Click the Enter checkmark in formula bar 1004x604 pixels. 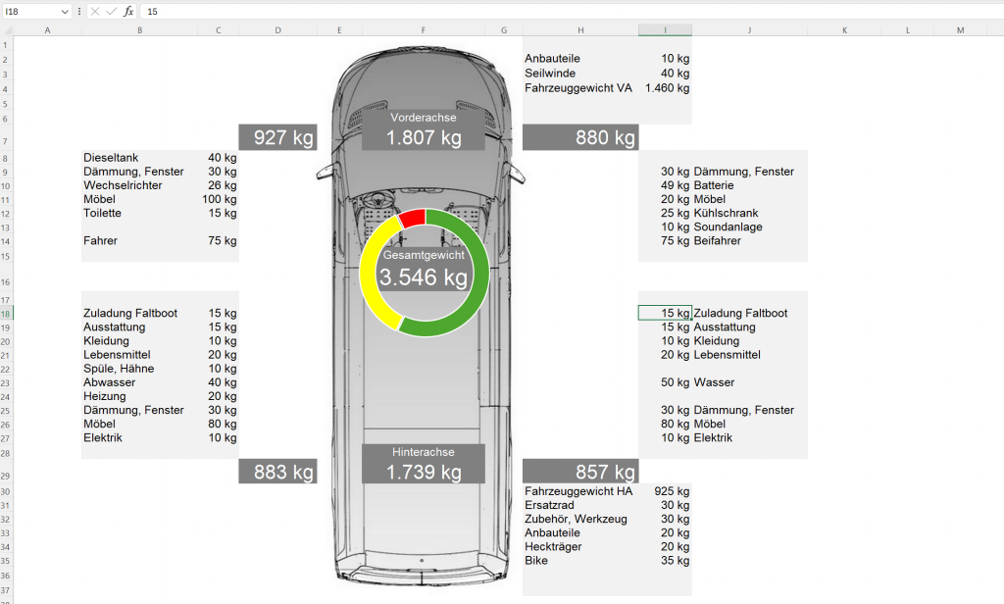[x=111, y=11]
